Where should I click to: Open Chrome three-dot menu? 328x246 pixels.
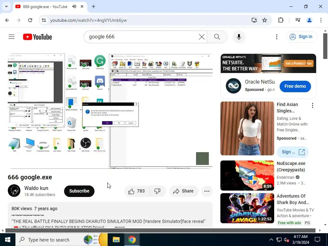pyautogui.click(x=321, y=20)
